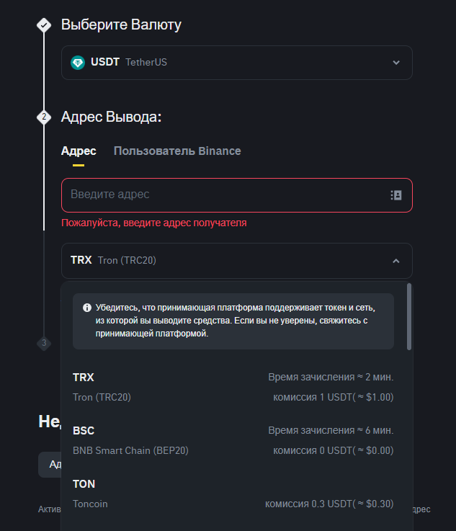Click the step 2 diamond marker
The height and width of the screenshot is (531, 456).
click(x=44, y=117)
